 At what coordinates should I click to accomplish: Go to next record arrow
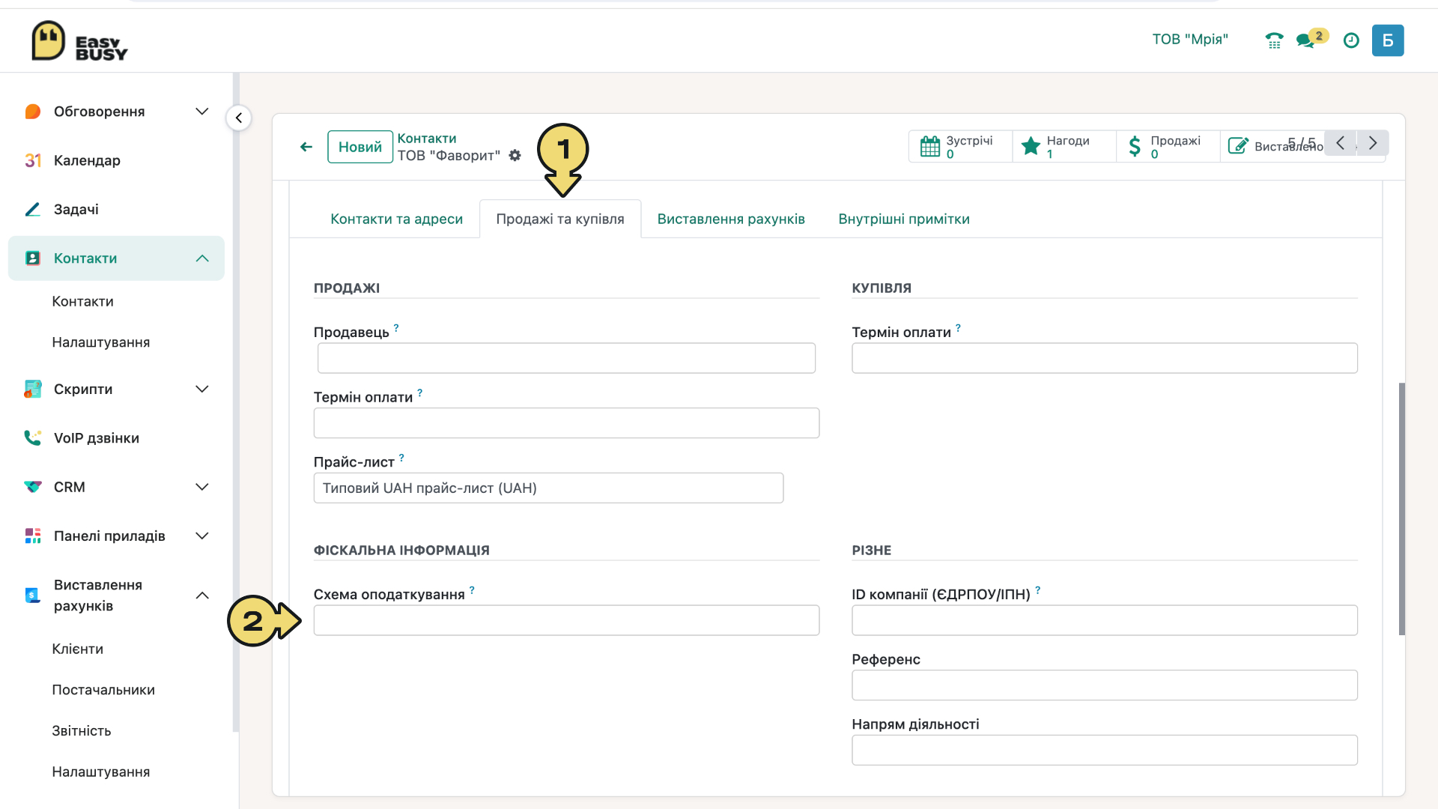click(1373, 143)
